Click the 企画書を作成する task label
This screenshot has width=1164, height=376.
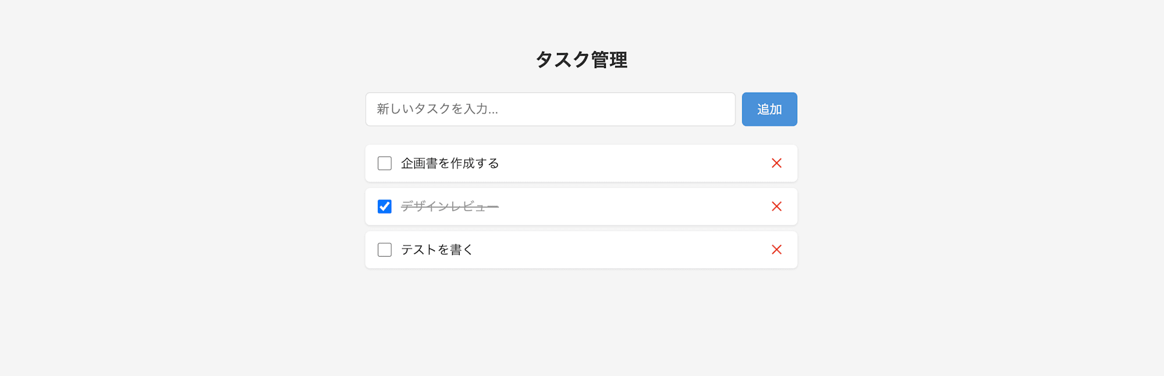click(449, 164)
